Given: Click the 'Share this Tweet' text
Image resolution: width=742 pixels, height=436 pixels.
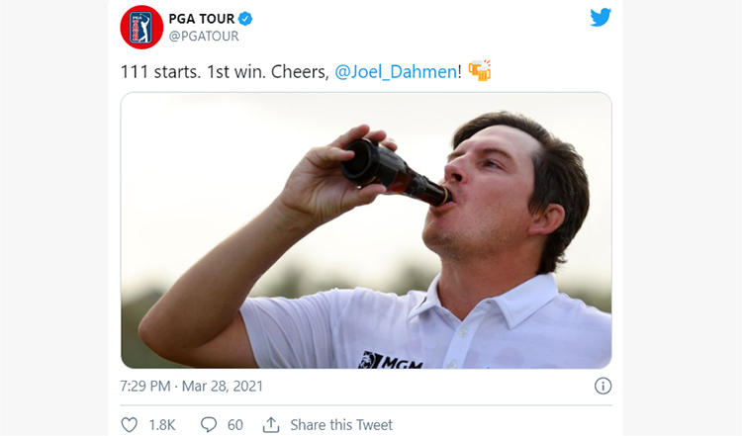Looking at the screenshot, I should [341, 425].
